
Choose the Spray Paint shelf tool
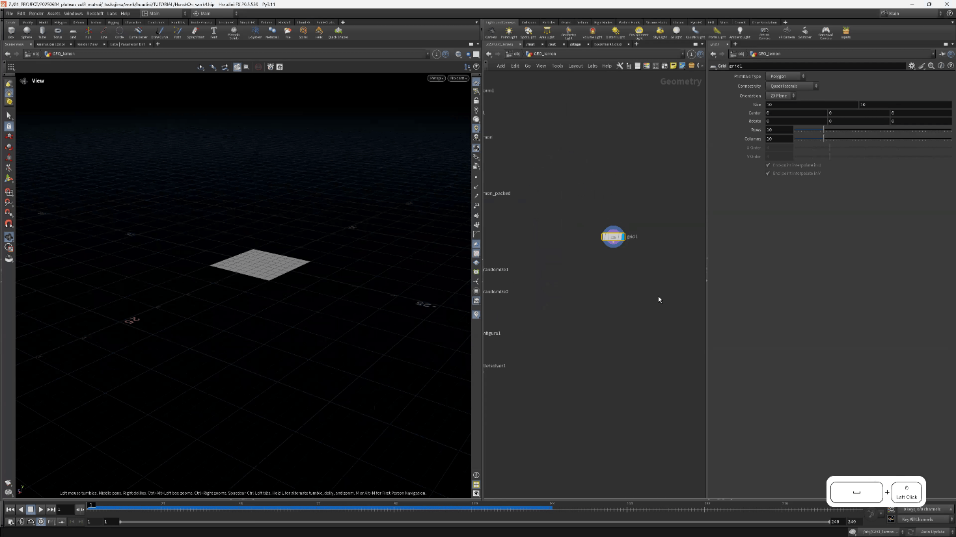195,32
